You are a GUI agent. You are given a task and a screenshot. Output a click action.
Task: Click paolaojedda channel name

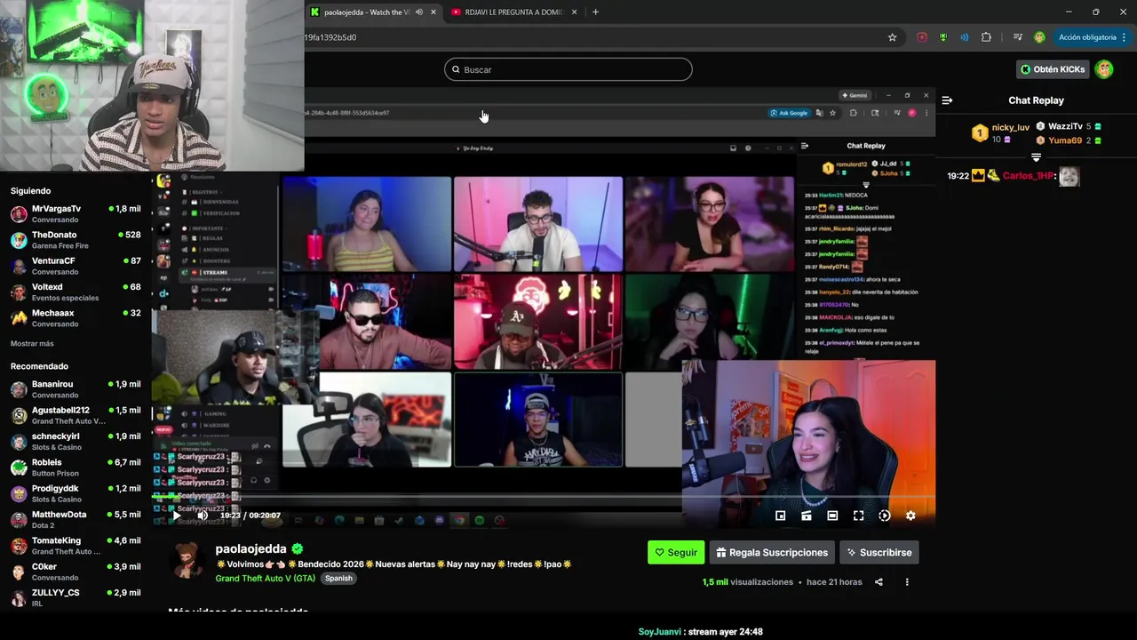click(x=251, y=549)
